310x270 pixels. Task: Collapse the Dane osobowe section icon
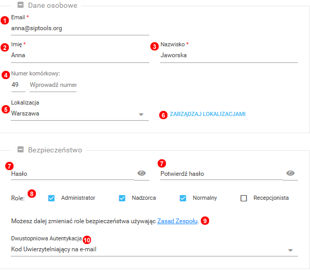point(21,5)
